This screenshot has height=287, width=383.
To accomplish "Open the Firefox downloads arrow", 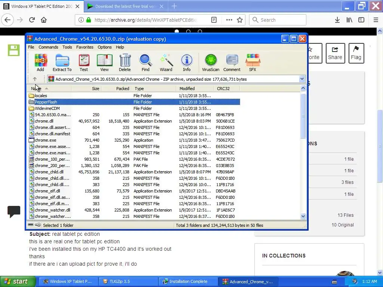I will (337, 20).
